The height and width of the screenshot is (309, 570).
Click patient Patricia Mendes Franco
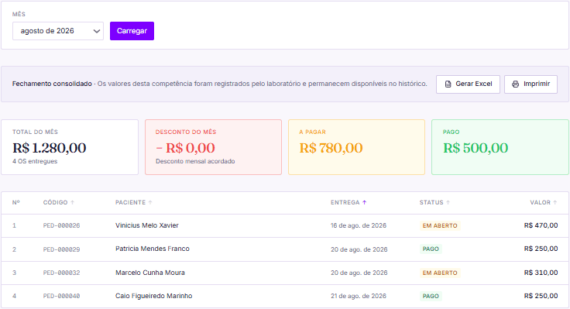(x=153, y=249)
